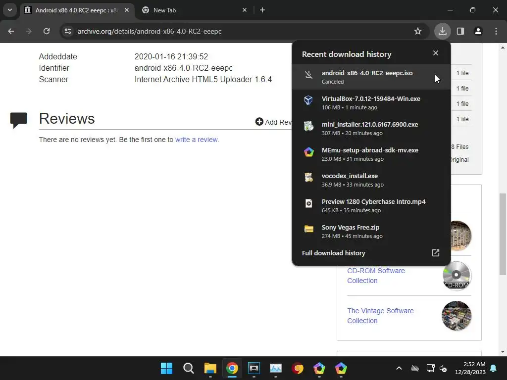Open Windows taskbar search
507x380 pixels.
[x=188, y=368]
